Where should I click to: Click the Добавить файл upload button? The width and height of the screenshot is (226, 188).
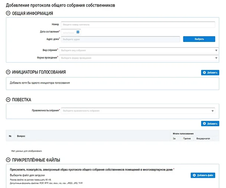[203, 175]
